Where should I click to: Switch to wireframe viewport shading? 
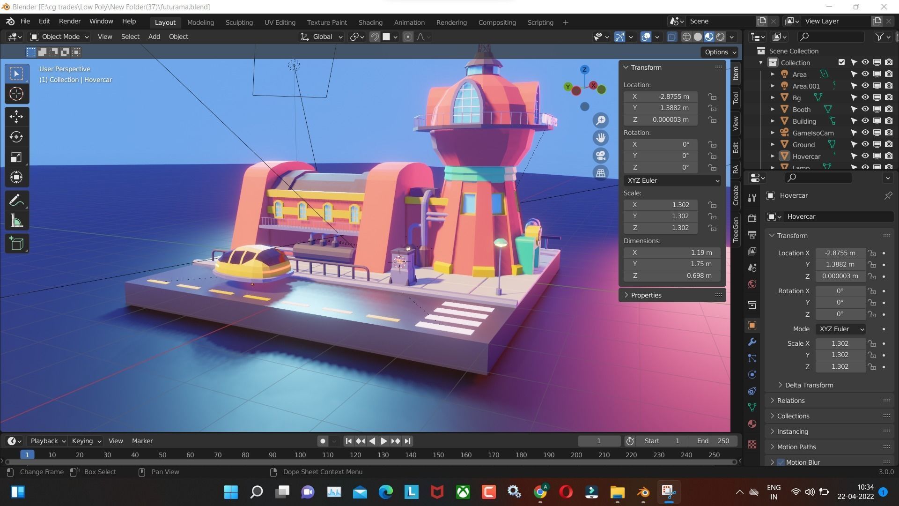coord(686,37)
